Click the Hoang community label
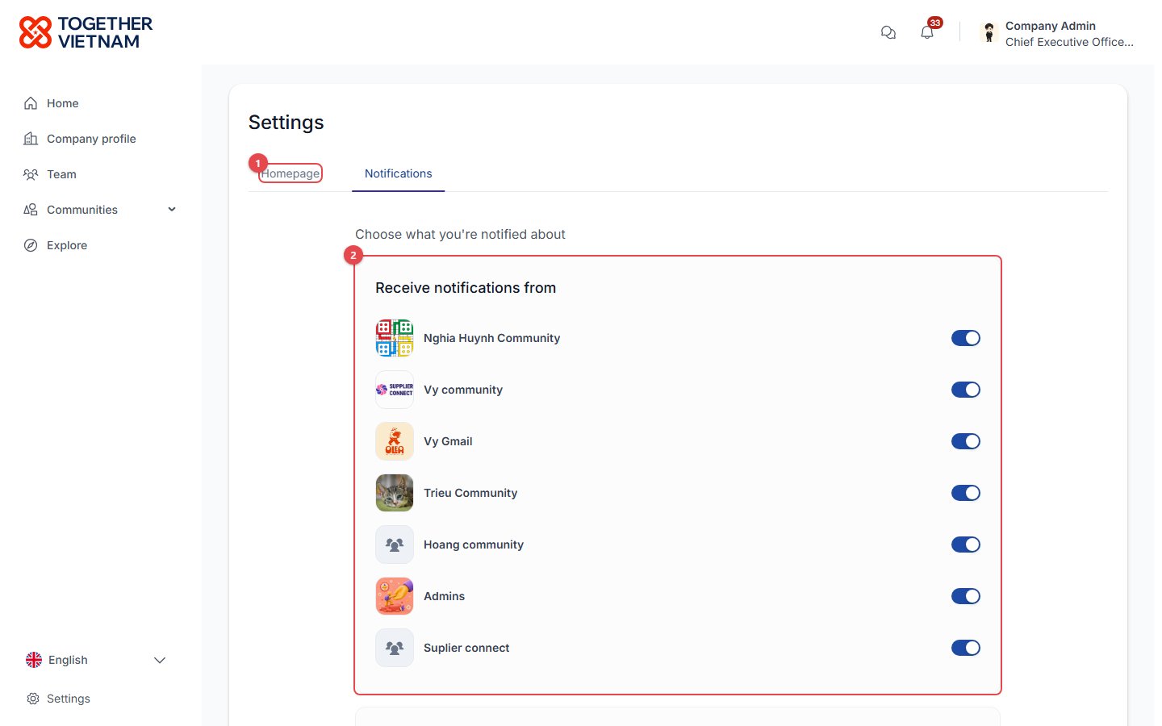 [474, 544]
